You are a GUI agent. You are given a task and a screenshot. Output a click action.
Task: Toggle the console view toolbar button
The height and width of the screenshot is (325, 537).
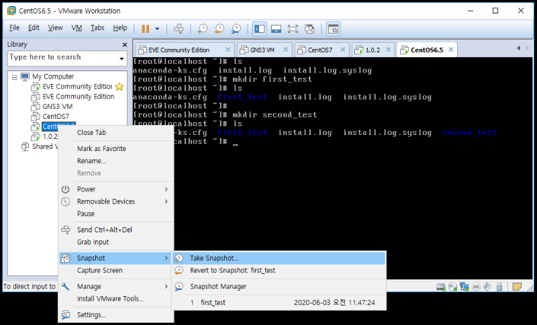coord(333,29)
